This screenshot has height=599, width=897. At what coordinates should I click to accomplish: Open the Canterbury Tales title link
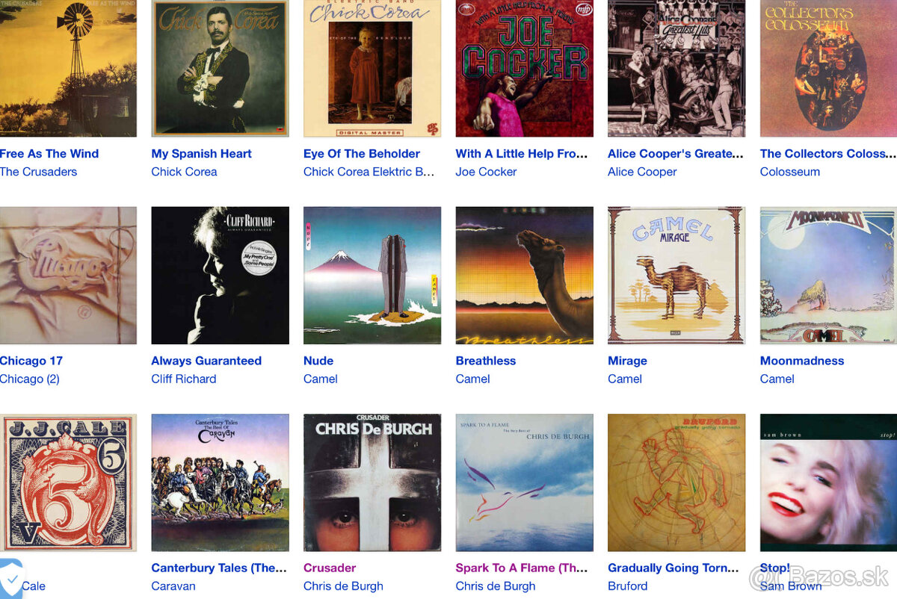[x=219, y=568]
